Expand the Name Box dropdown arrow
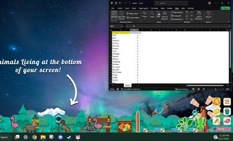The width and height of the screenshot is (233, 141). (122, 26)
